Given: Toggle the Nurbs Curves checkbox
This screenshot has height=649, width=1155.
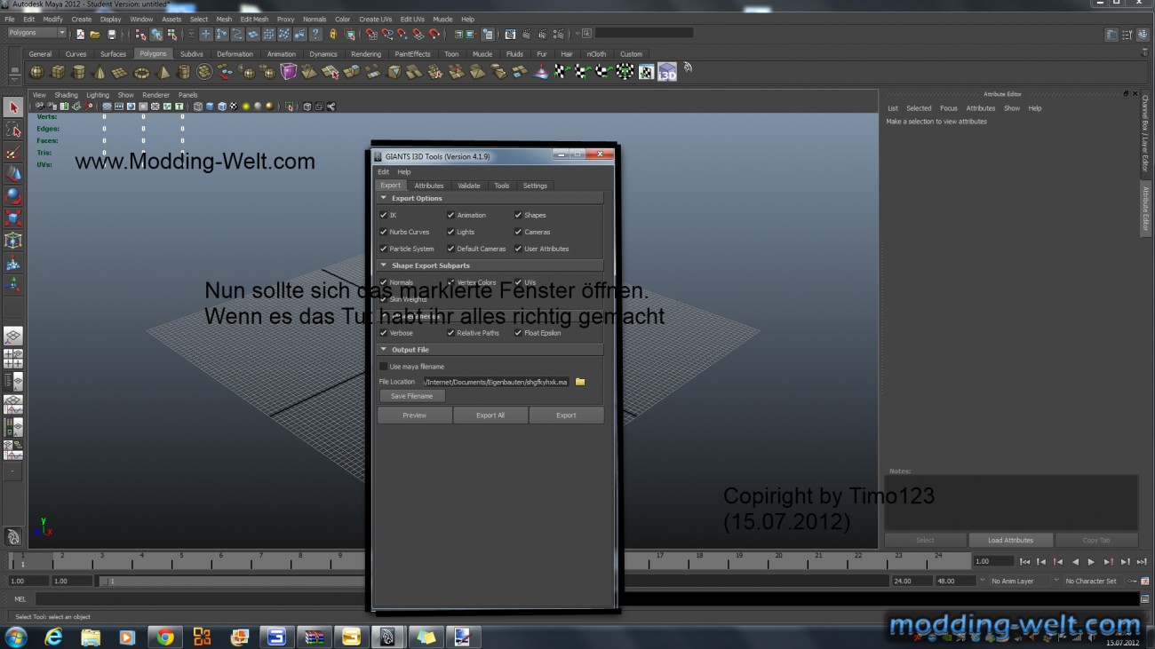Looking at the screenshot, I should tap(384, 232).
